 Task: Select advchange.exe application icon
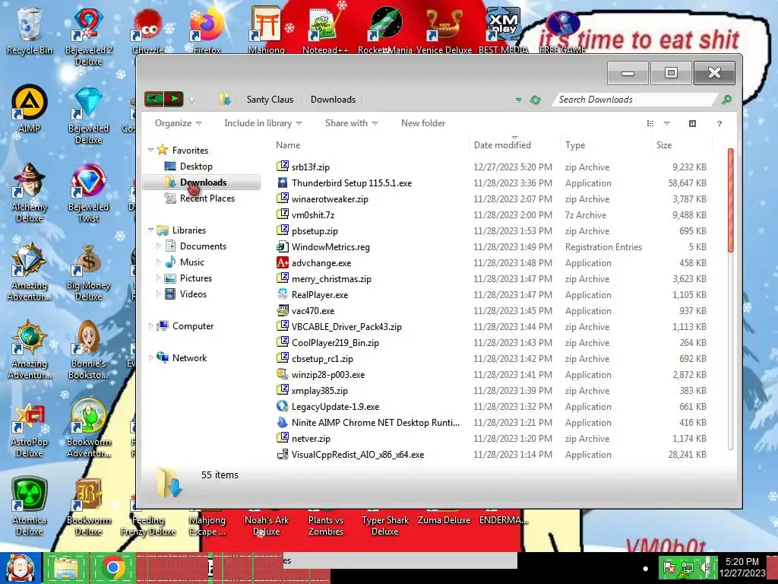click(283, 262)
